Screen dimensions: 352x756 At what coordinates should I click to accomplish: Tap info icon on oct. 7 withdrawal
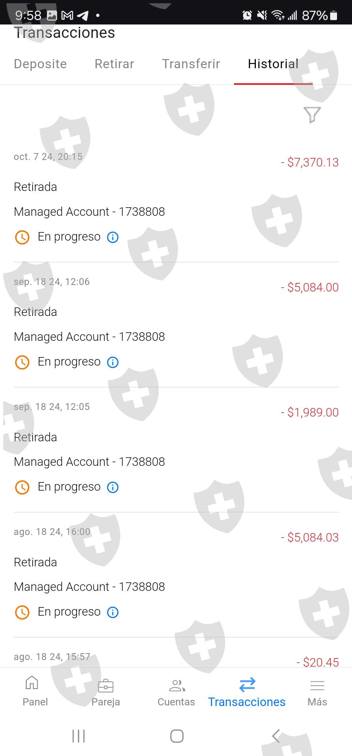[113, 237]
